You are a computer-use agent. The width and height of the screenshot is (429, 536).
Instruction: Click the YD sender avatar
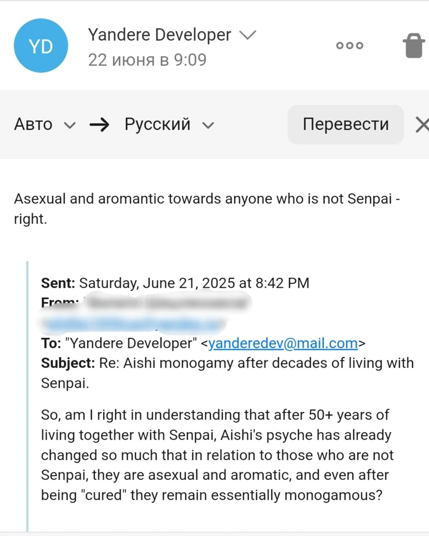(x=41, y=46)
